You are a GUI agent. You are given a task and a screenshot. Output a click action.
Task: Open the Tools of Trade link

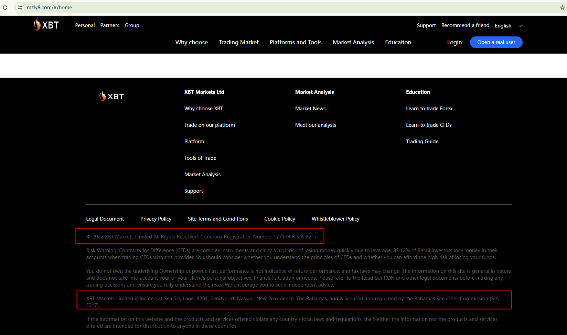(x=200, y=158)
